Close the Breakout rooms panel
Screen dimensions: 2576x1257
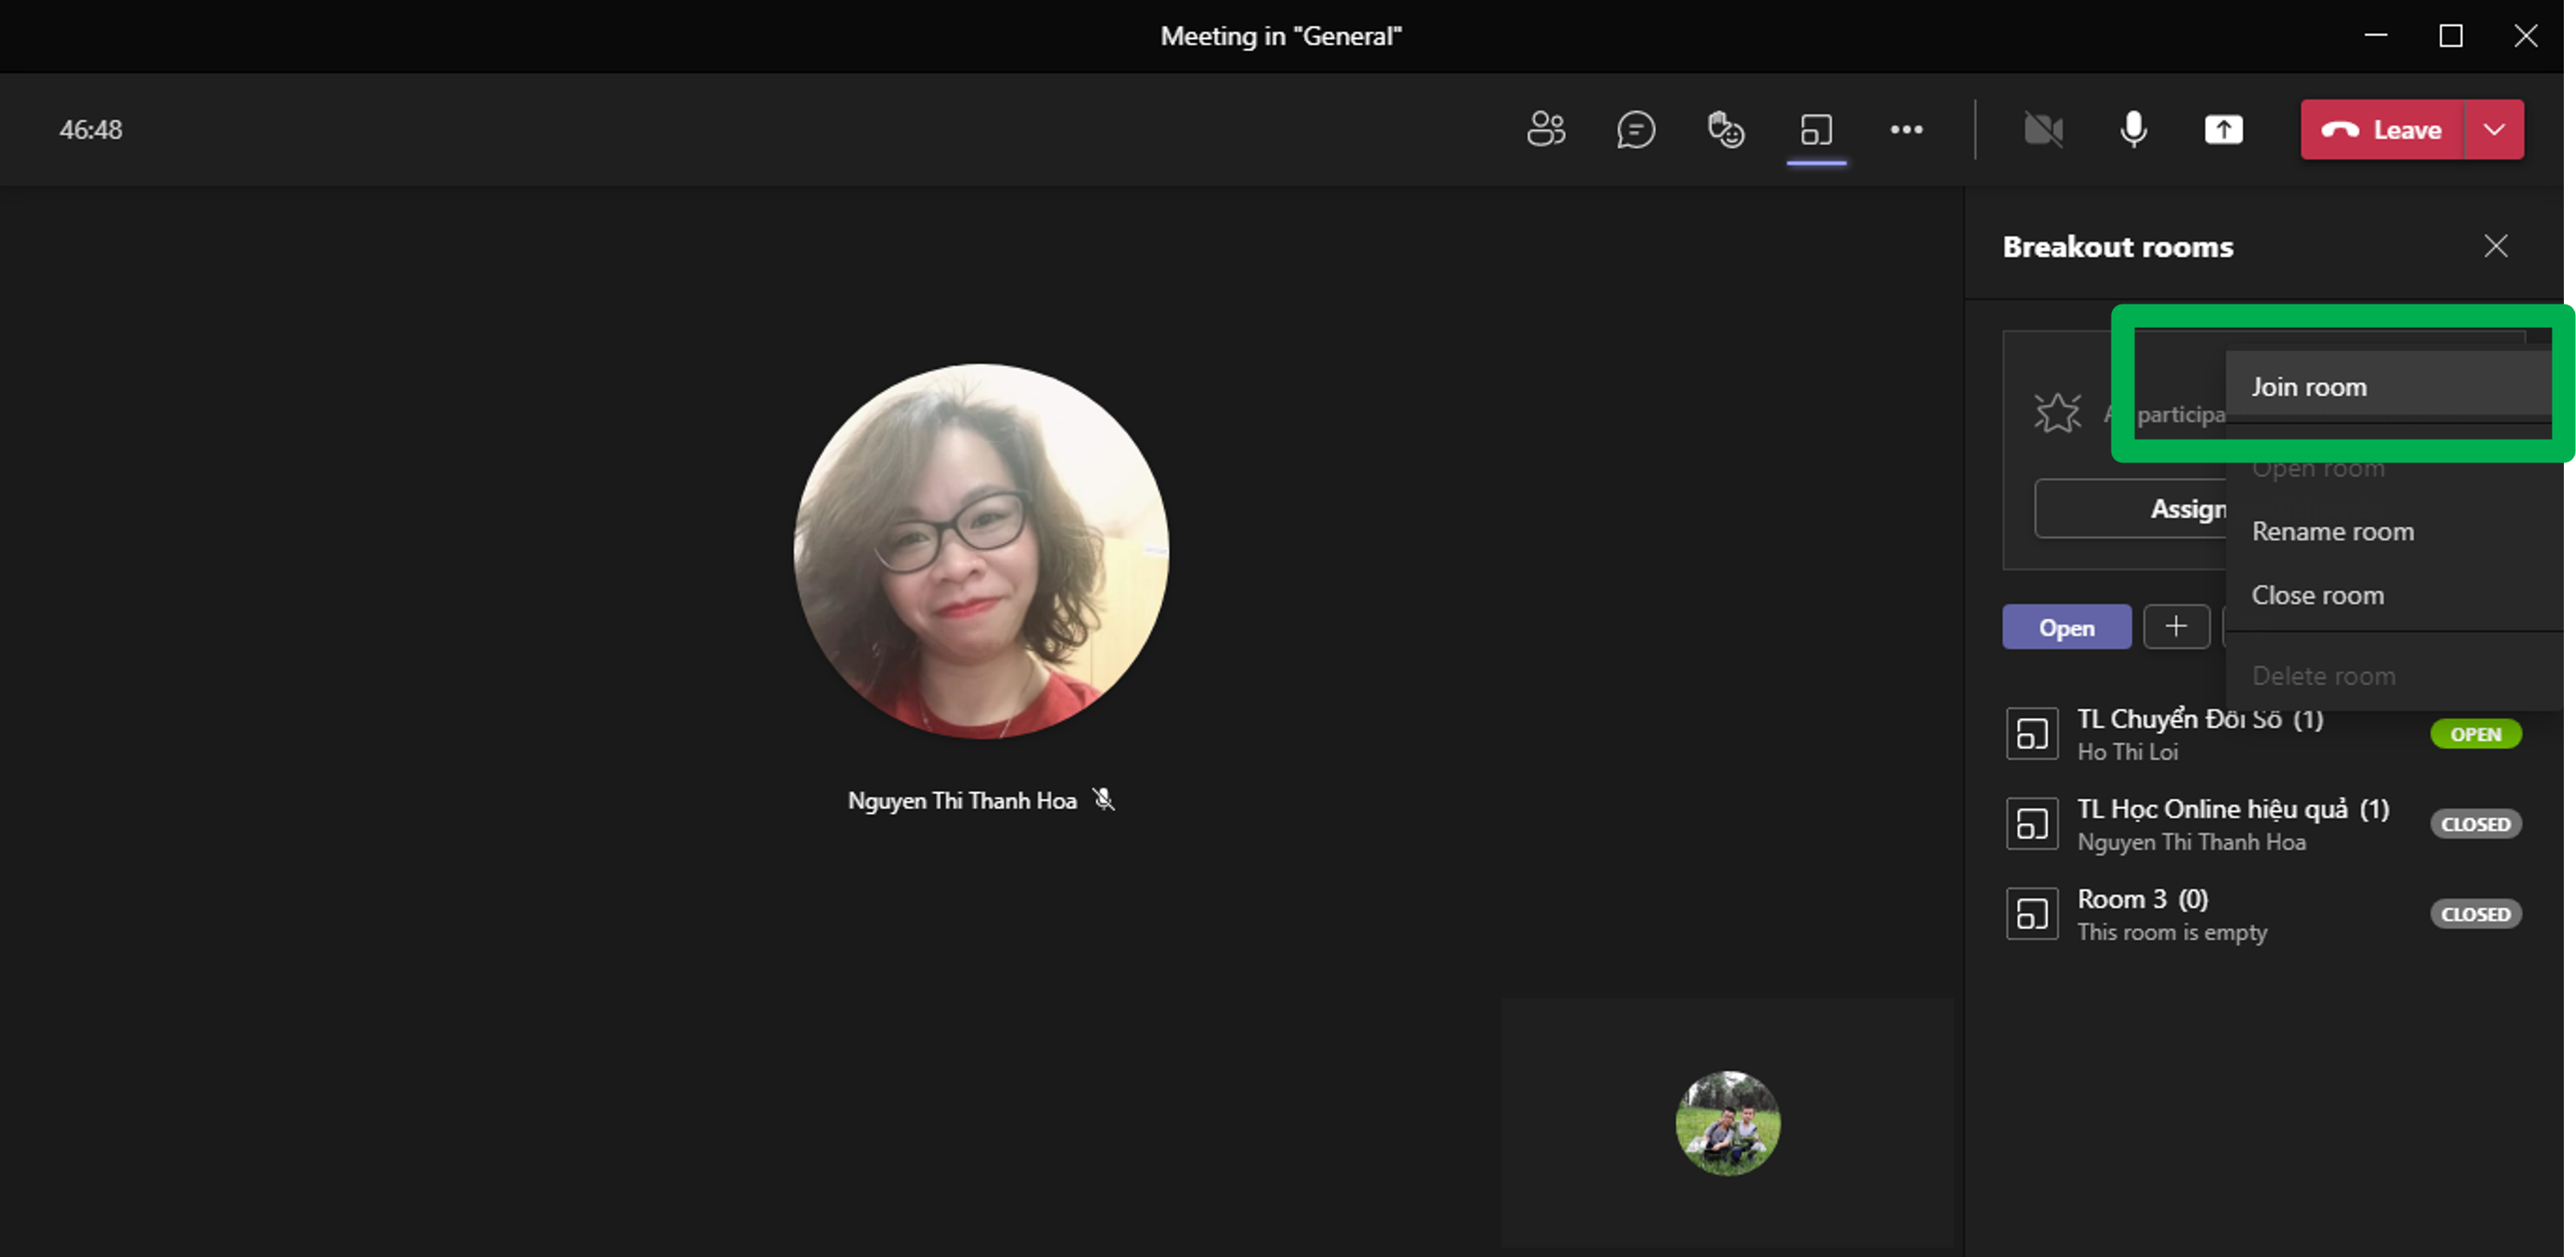(2495, 246)
